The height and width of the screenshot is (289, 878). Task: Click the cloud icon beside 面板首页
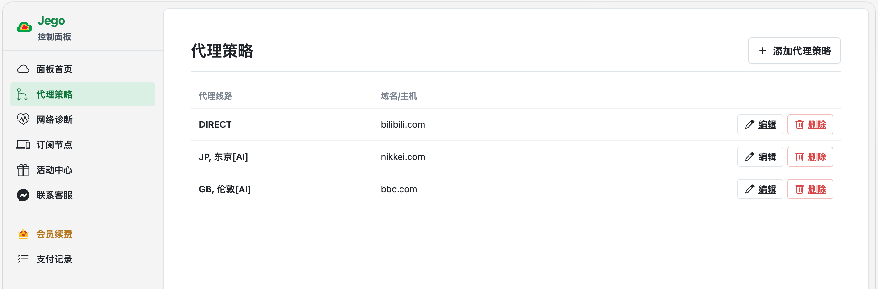click(23, 69)
